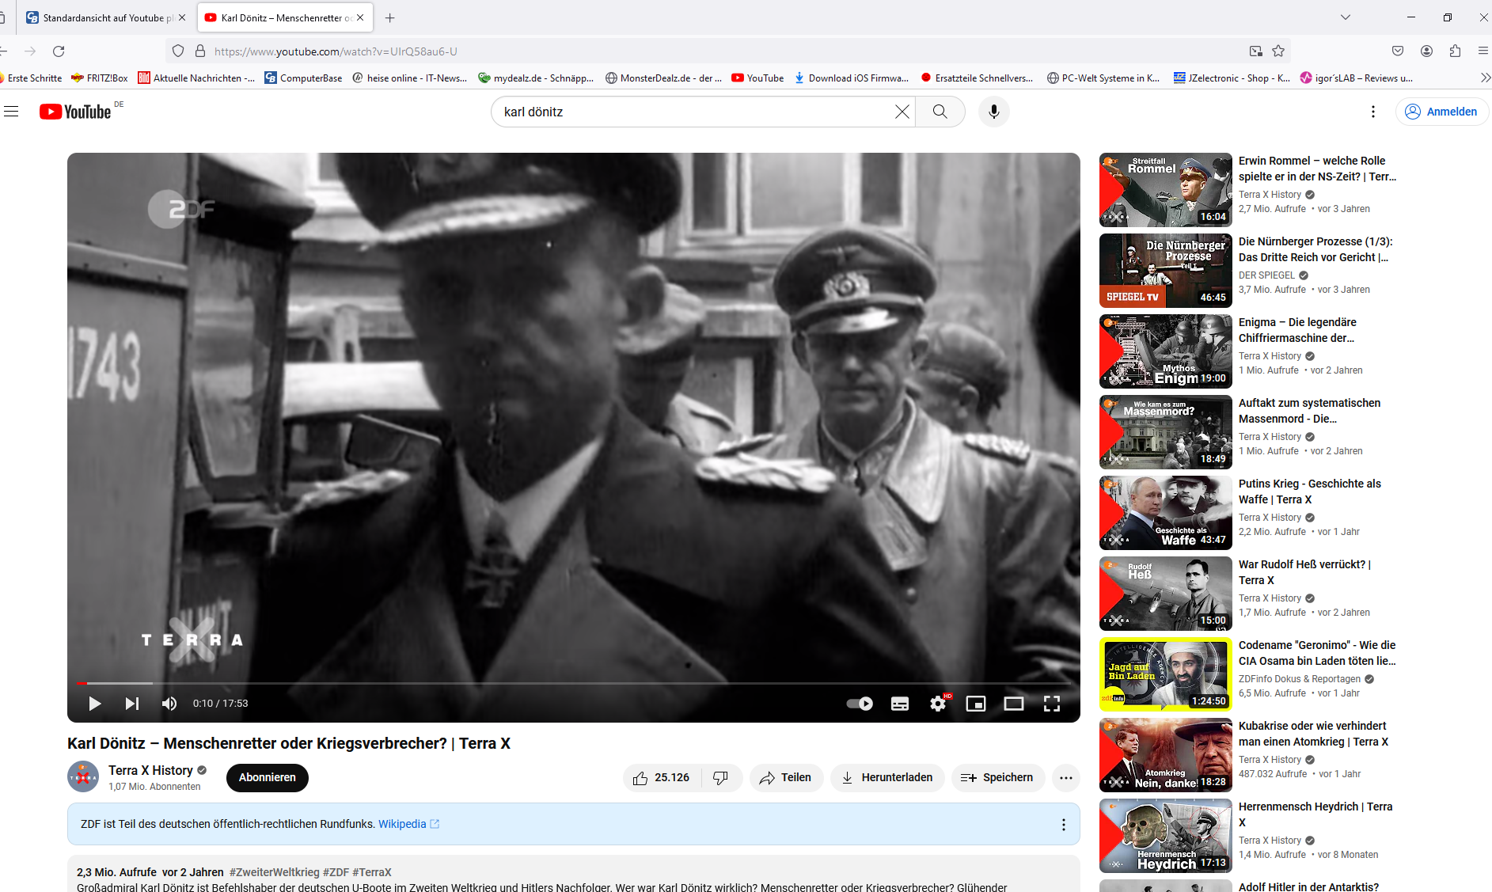Open the YouTube hamburger guide menu
1492x892 pixels.
click(11, 112)
